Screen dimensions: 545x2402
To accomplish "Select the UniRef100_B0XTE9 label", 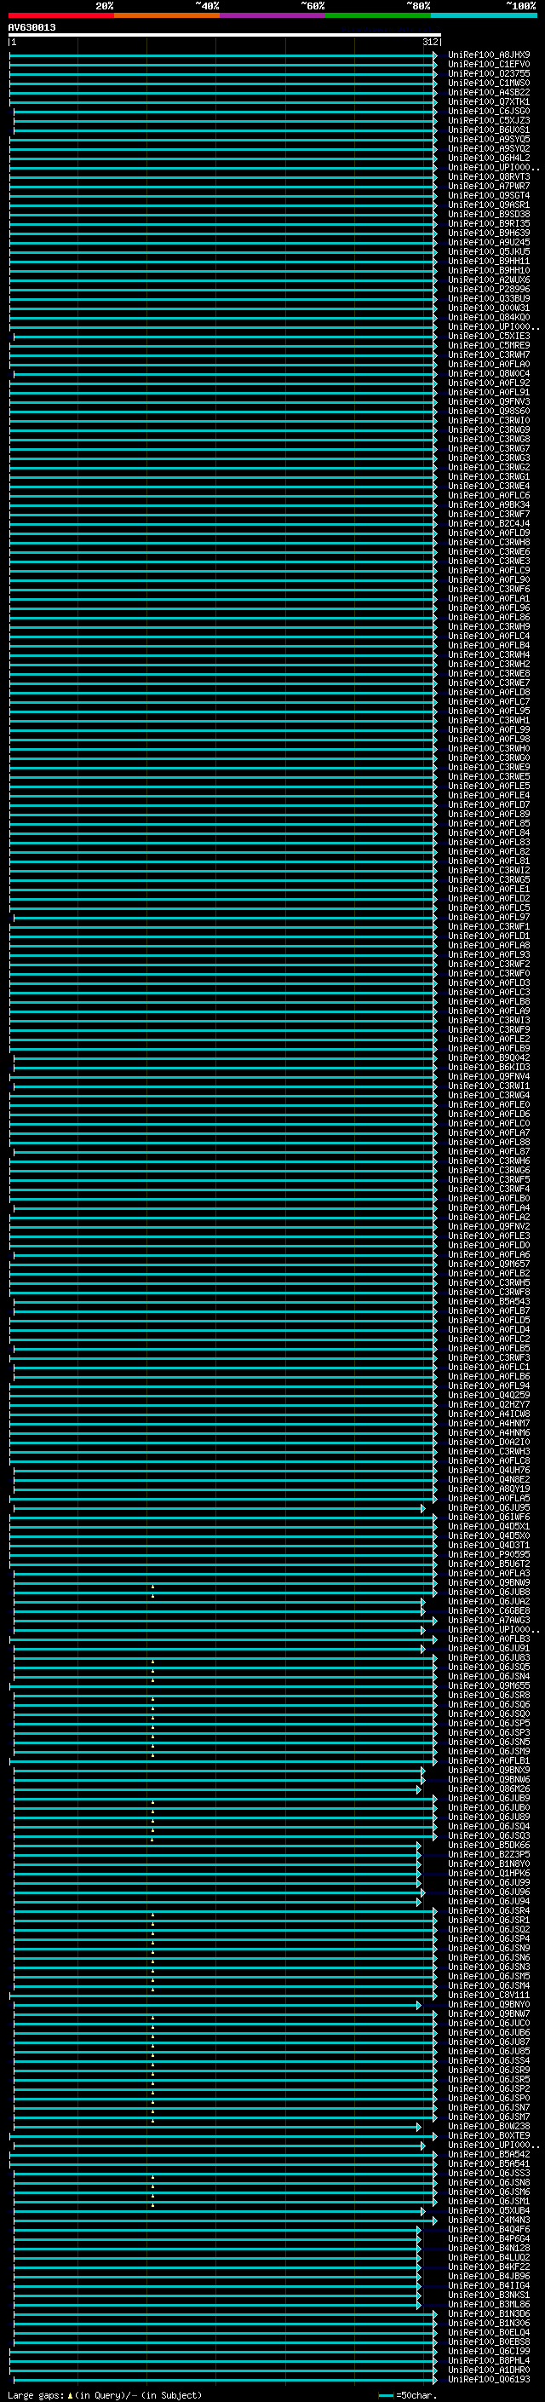I will [489, 2135].
